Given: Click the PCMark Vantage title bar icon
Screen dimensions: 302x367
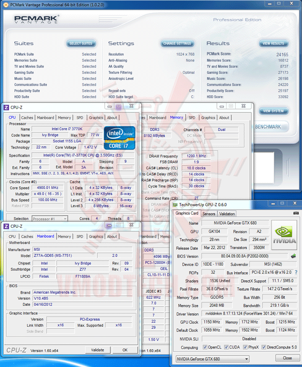Looking at the screenshot, I should (6, 5).
